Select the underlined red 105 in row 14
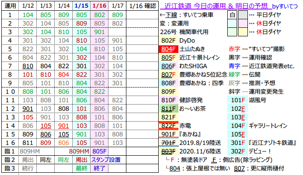 [46, 126]
